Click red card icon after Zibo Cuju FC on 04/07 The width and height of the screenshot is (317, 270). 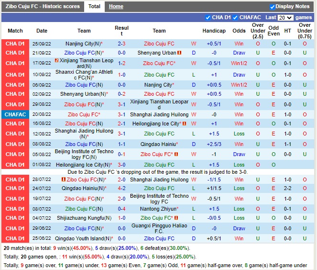pos(176,218)
